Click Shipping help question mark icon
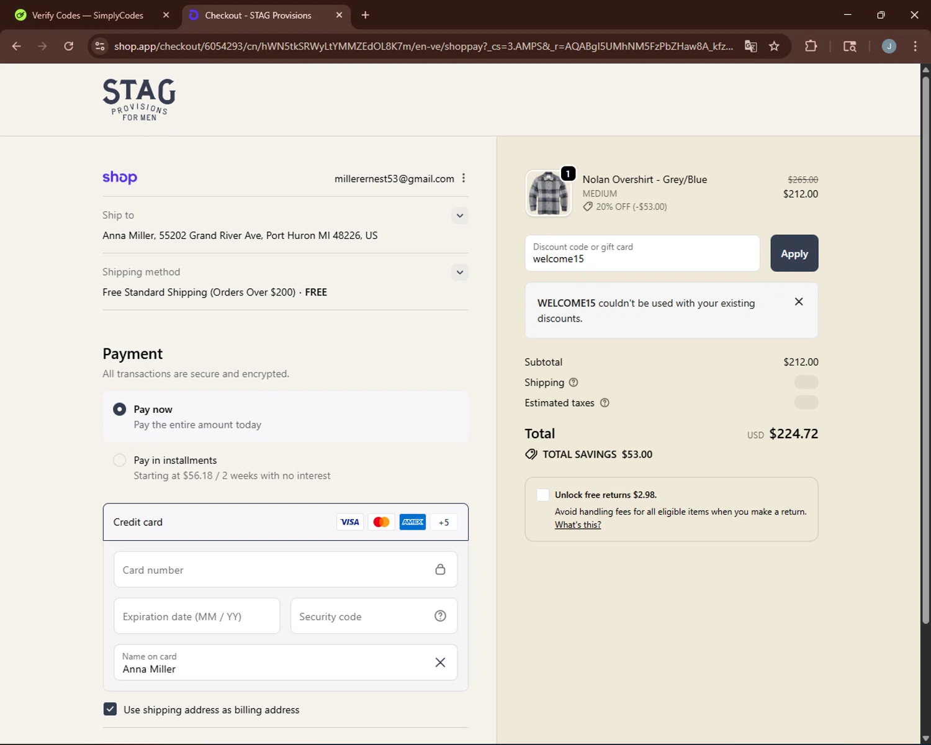The height and width of the screenshot is (745, 931). click(573, 382)
